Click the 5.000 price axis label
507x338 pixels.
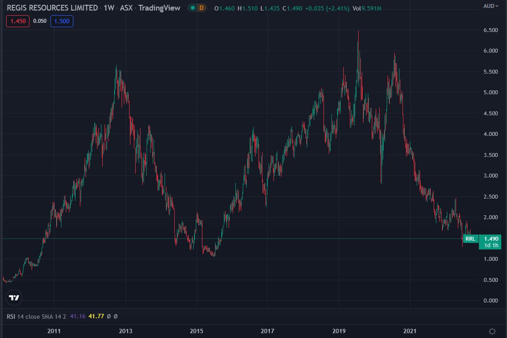tap(490, 93)
